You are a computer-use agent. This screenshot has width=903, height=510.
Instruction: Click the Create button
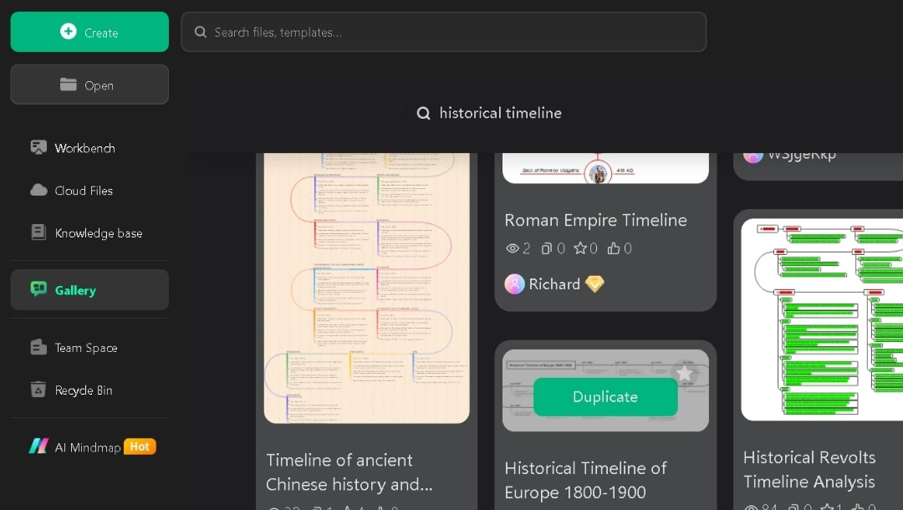click(x=89, y=32)
